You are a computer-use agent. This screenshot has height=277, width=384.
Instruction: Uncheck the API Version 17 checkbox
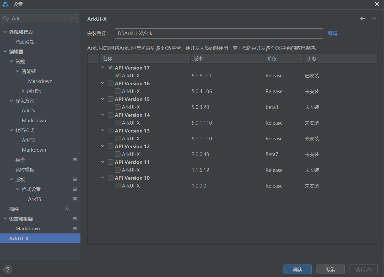(111, 68)
